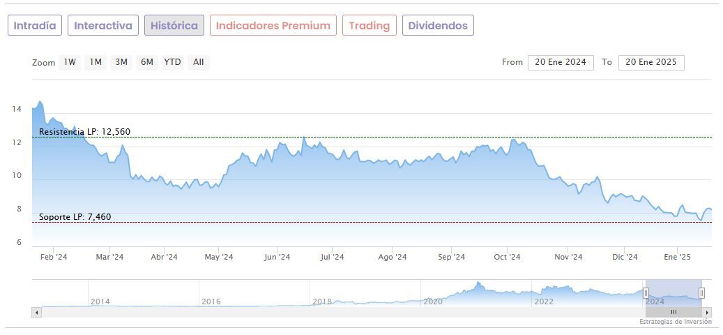Viewport: 723px width, 335px height.
Task: Zoom chart to YTD
Action: 172,62
